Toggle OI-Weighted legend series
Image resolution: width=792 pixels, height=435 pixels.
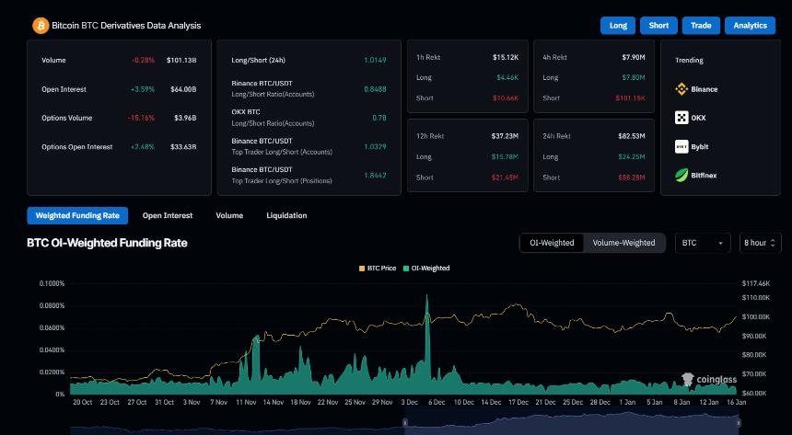(426, 268)
